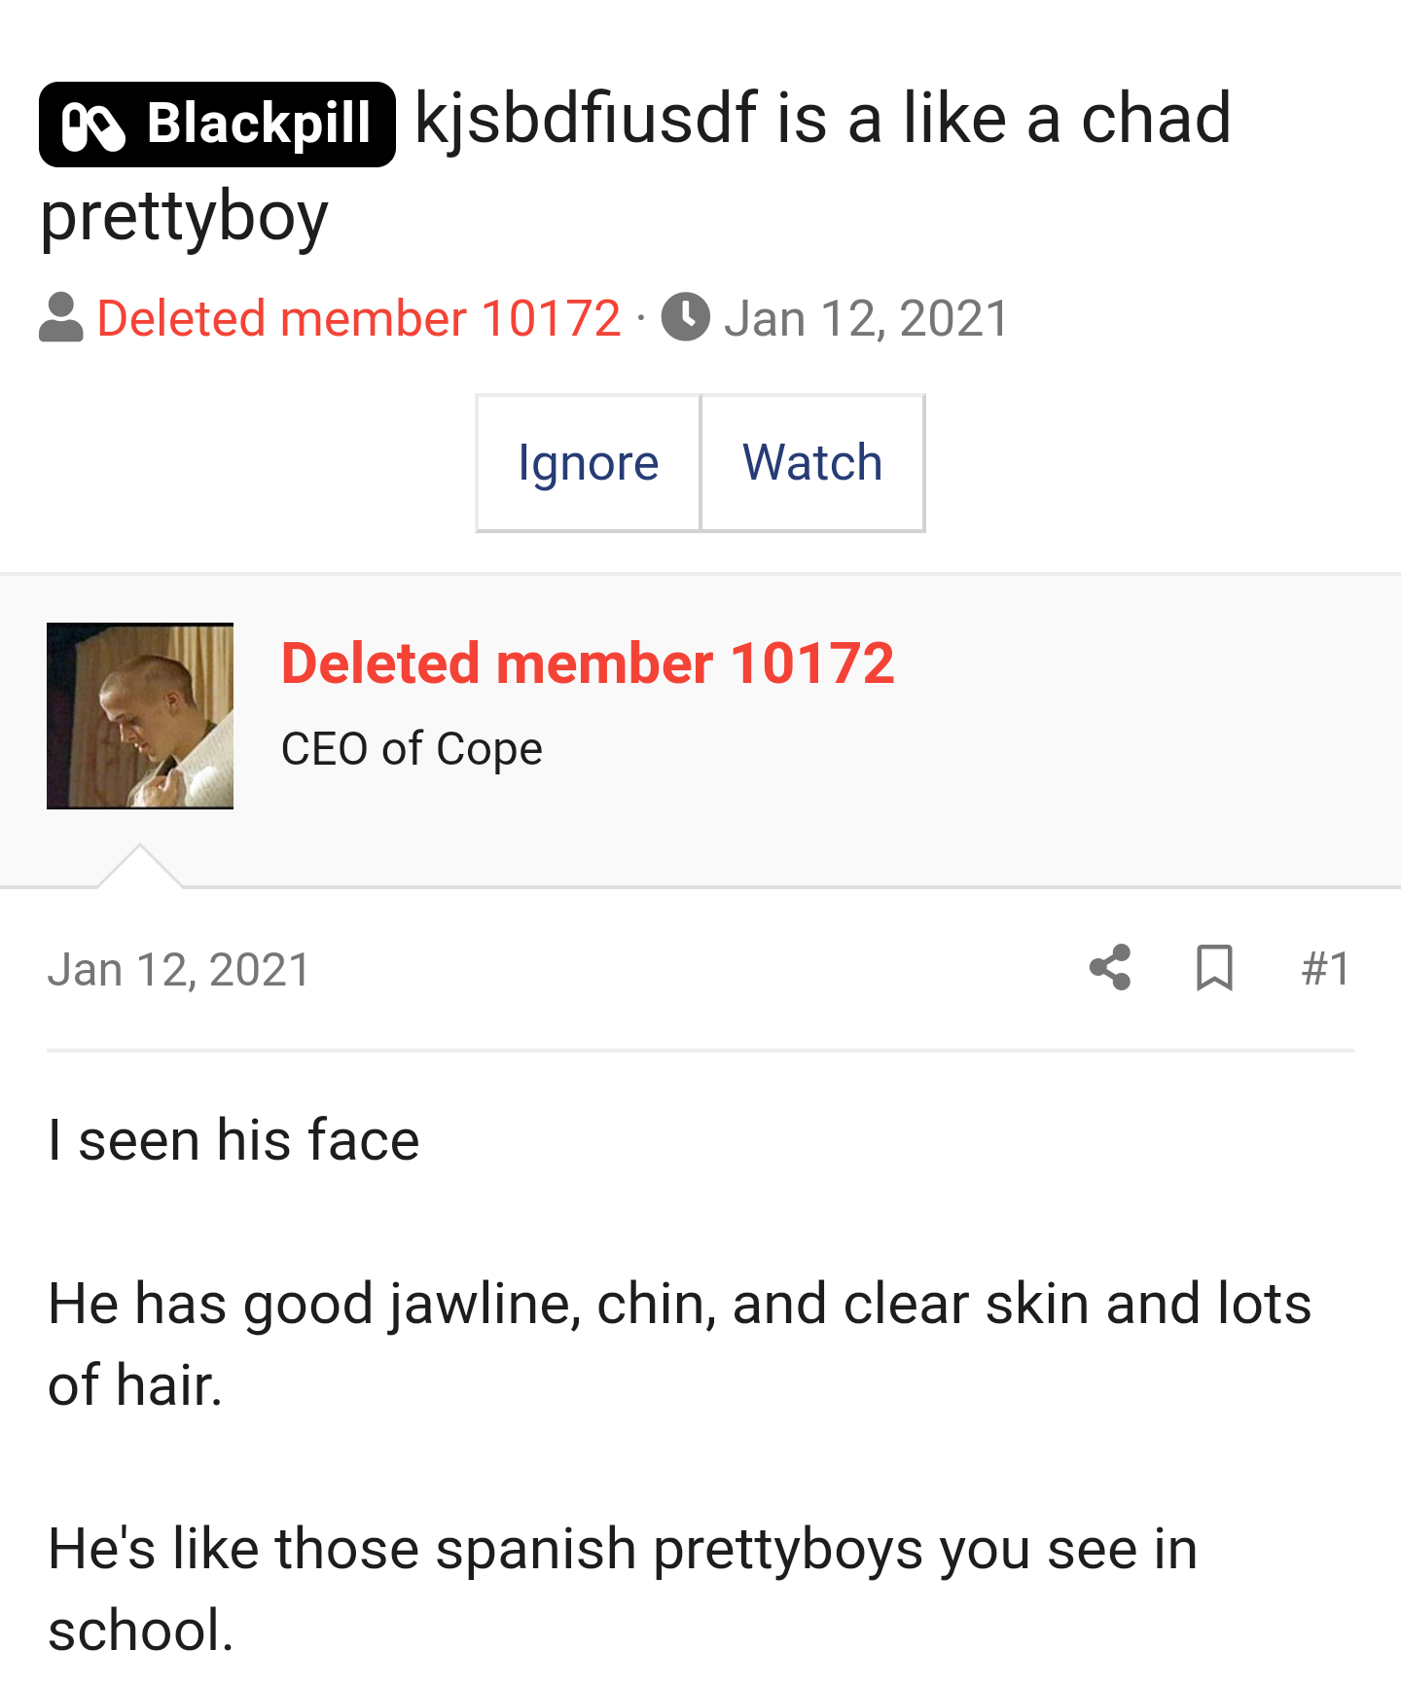1401x1685 pixels.
Task: Click the post timestamp above the message
Action: 179,970
